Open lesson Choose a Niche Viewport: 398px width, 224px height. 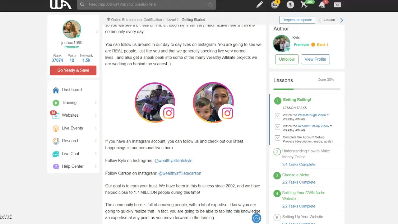pyautogui.click(x=295, y=175)
